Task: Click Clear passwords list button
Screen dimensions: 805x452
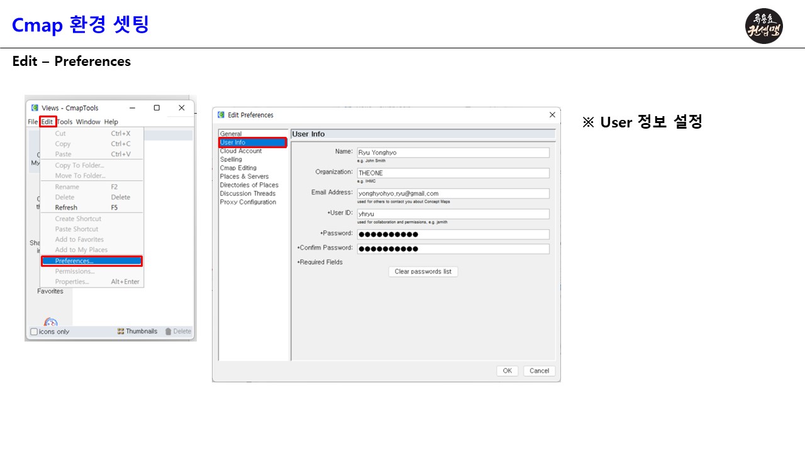Action: [423, 272]
